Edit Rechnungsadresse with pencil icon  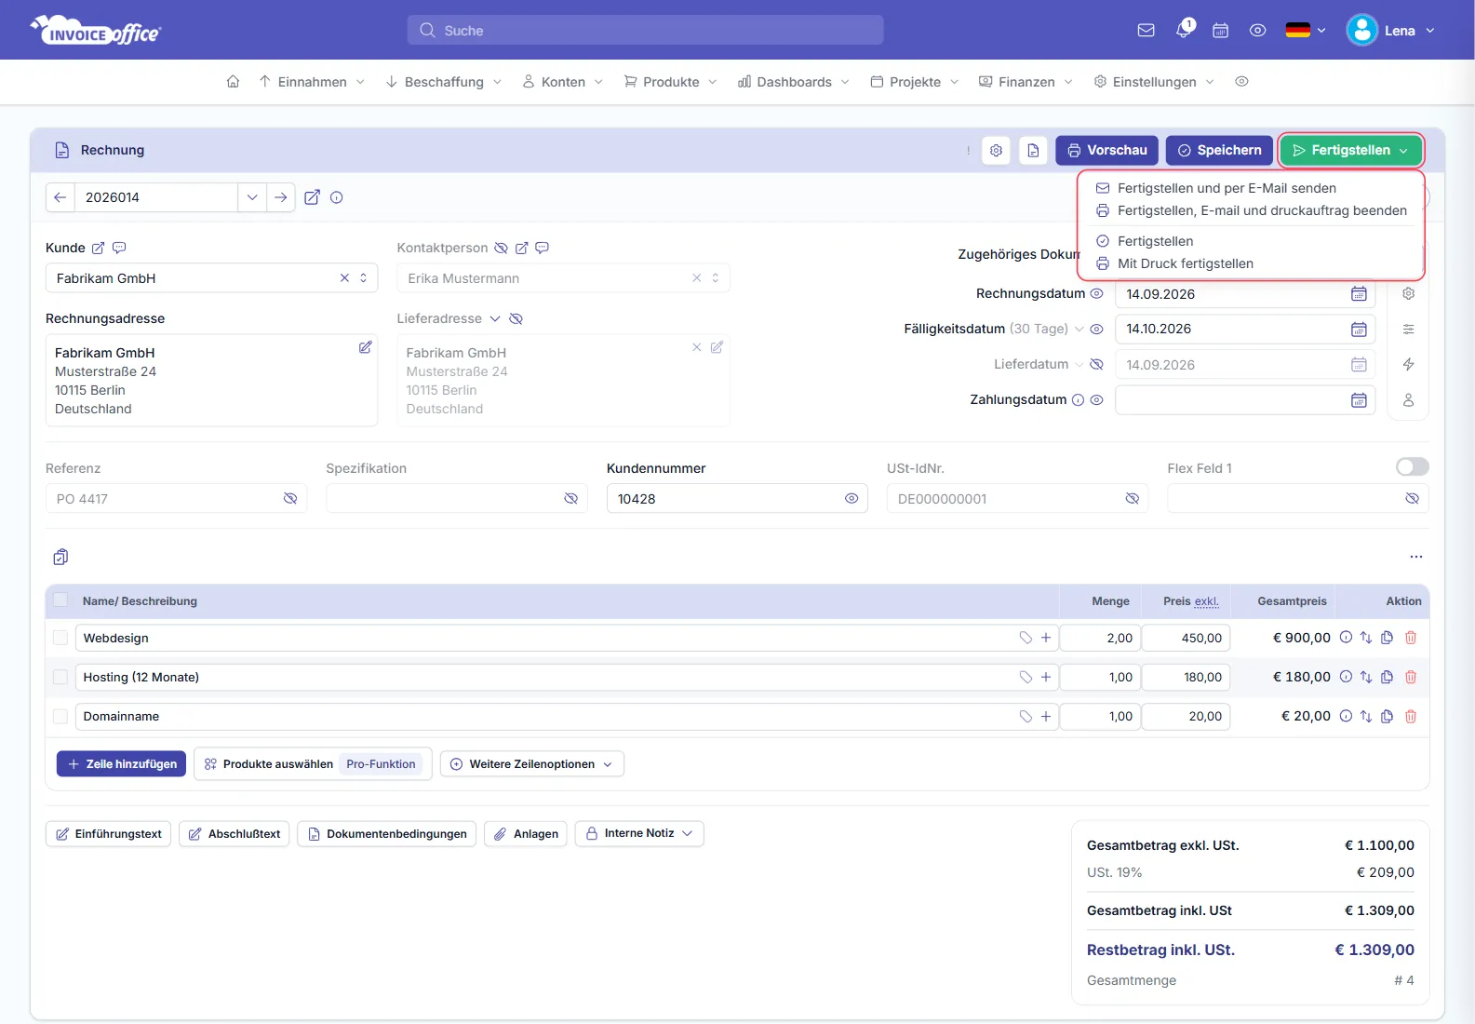pyautogui.click(x=365, y=346)
